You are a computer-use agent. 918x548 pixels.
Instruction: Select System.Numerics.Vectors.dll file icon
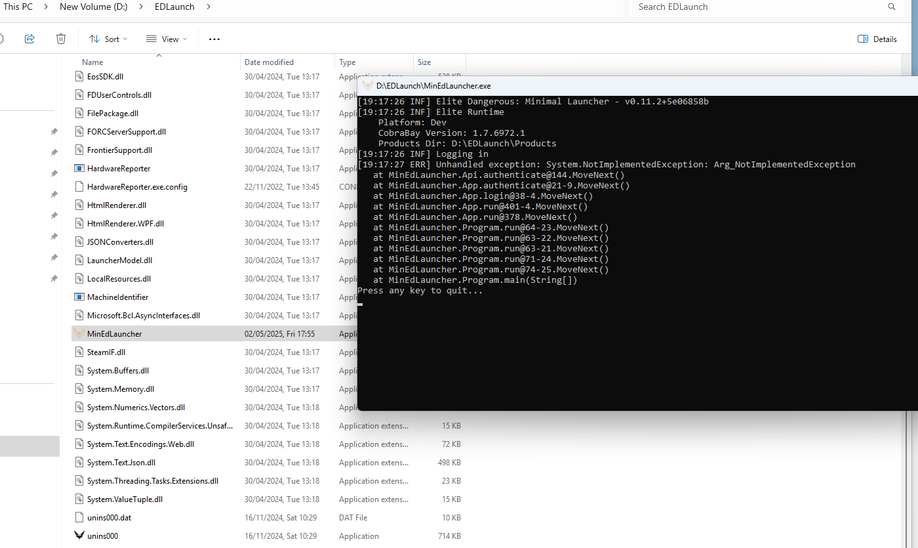(x=79, y=408)
